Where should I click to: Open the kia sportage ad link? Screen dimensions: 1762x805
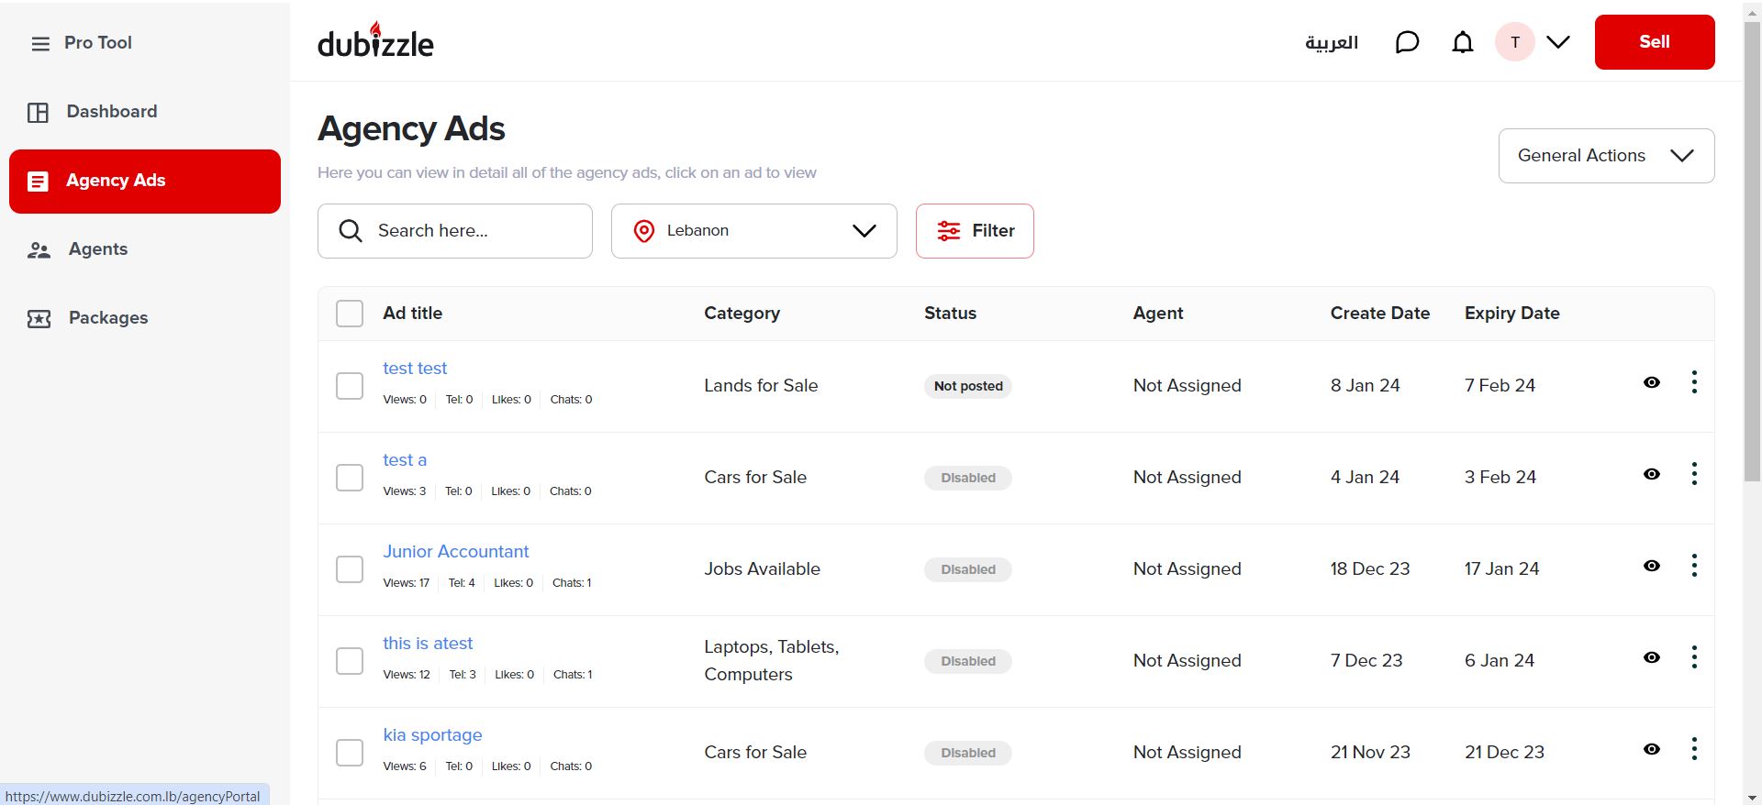[432, 735]
